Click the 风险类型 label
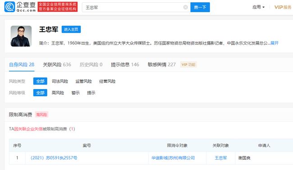 coord(17,81)
